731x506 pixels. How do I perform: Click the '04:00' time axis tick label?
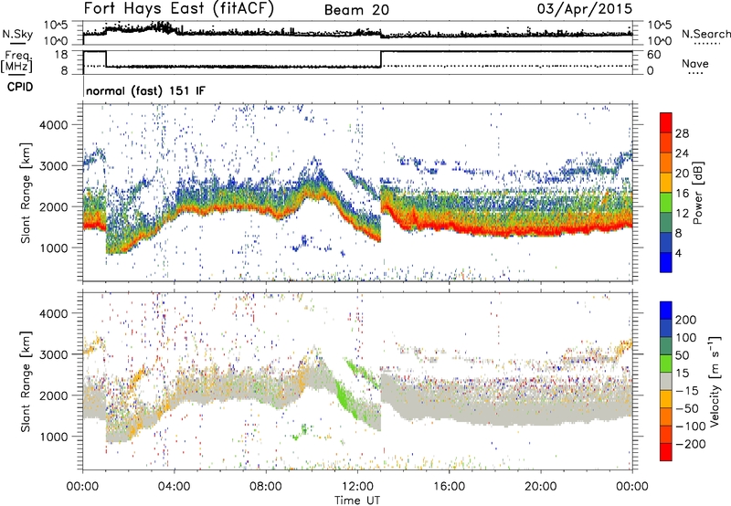pyautogui.click(x=174, y=487)
